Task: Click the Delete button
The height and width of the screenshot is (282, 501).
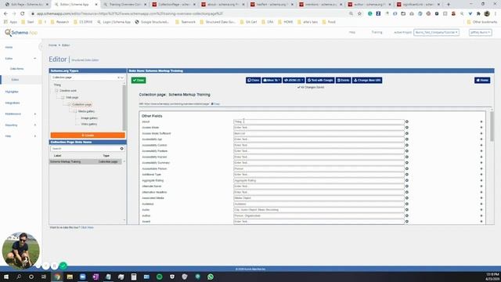Action: tap(343, 80)
